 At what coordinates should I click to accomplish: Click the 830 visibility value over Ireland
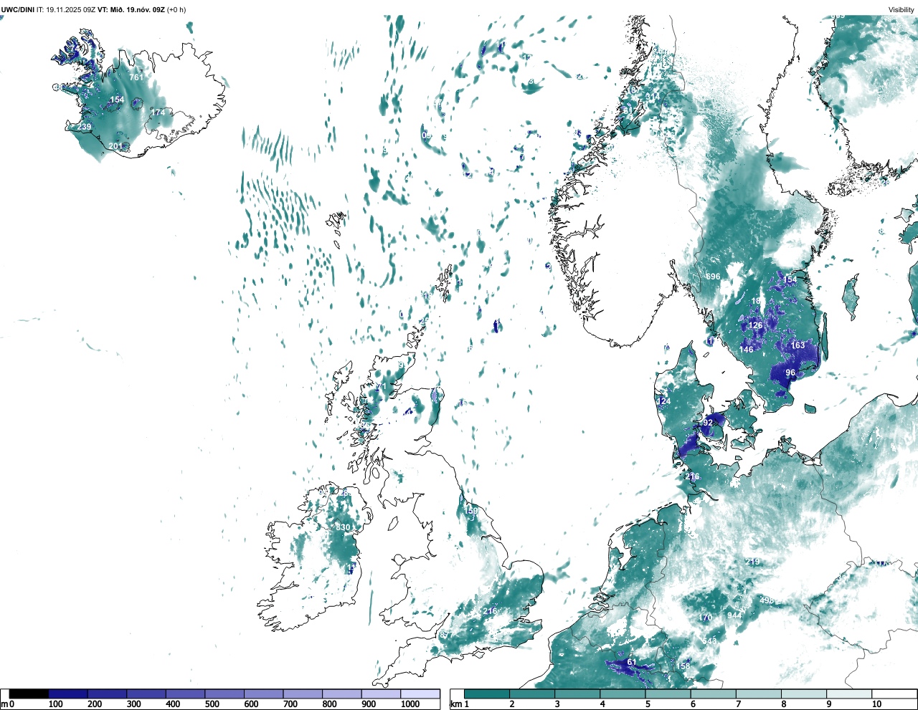[343, 527]
